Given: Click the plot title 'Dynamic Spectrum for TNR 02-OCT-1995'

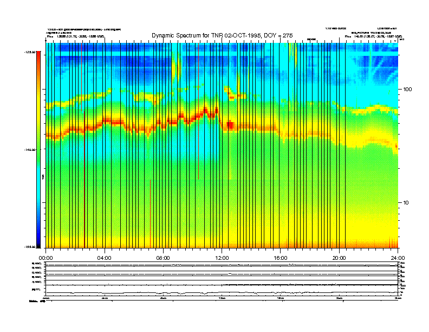Looking at the screenshot, I should (222, 36).
